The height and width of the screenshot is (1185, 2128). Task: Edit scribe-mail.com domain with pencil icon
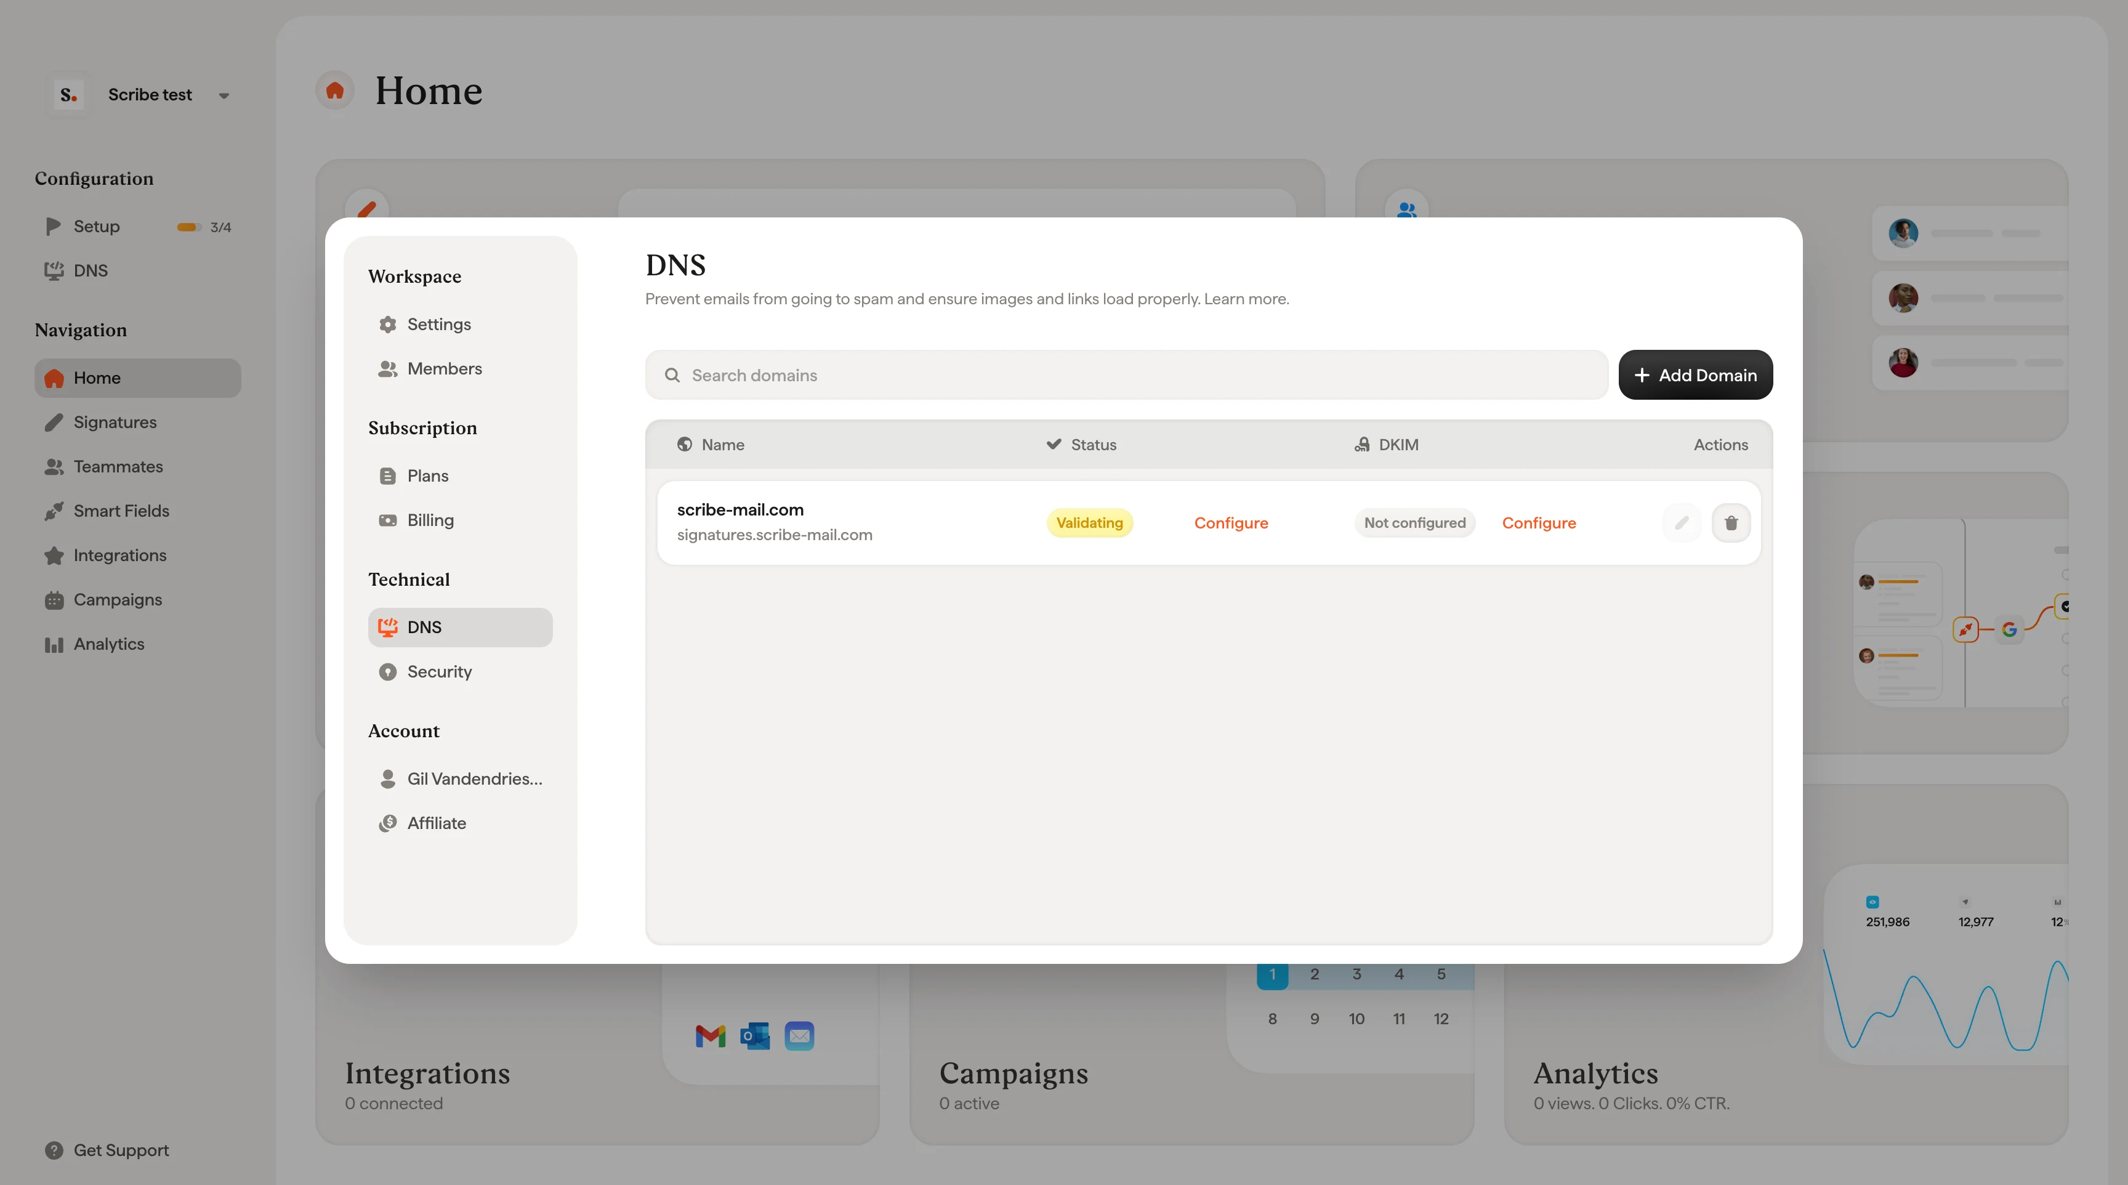point(1681,523)
